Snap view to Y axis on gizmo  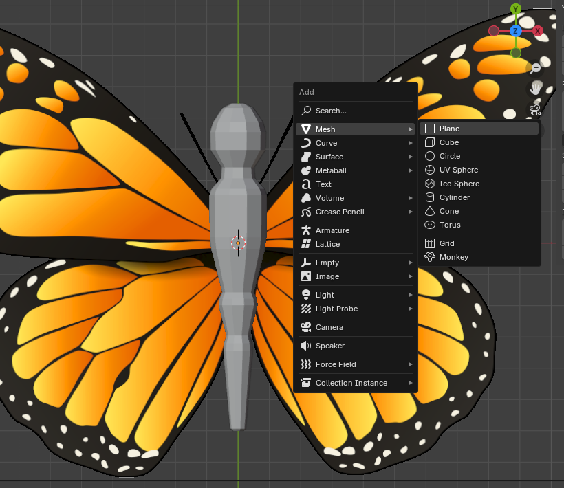tap(516, 9)
